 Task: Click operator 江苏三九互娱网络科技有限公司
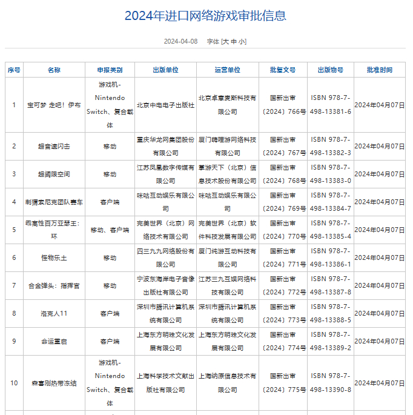[228, 286]
